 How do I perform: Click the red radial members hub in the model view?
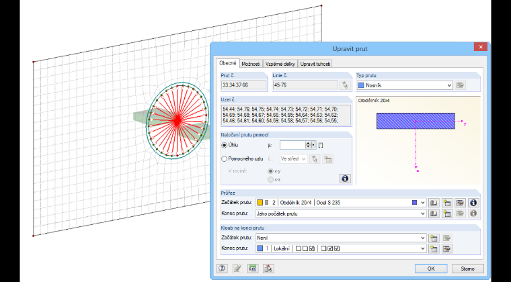click(x=177, y=120)
